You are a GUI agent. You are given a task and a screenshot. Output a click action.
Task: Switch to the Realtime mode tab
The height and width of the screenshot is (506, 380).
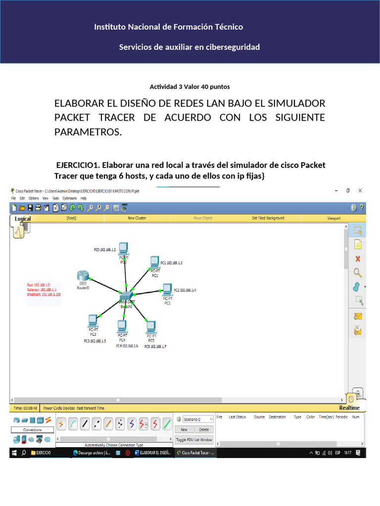tap(349, 408)
